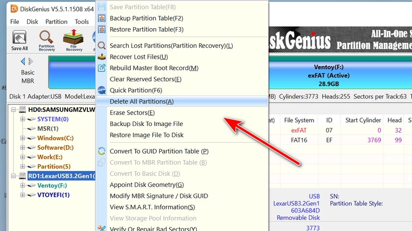Select the Partition(5) tree item
Viewport: 412px width, 231px height.
pyautogui.click(x=54, y=166)
